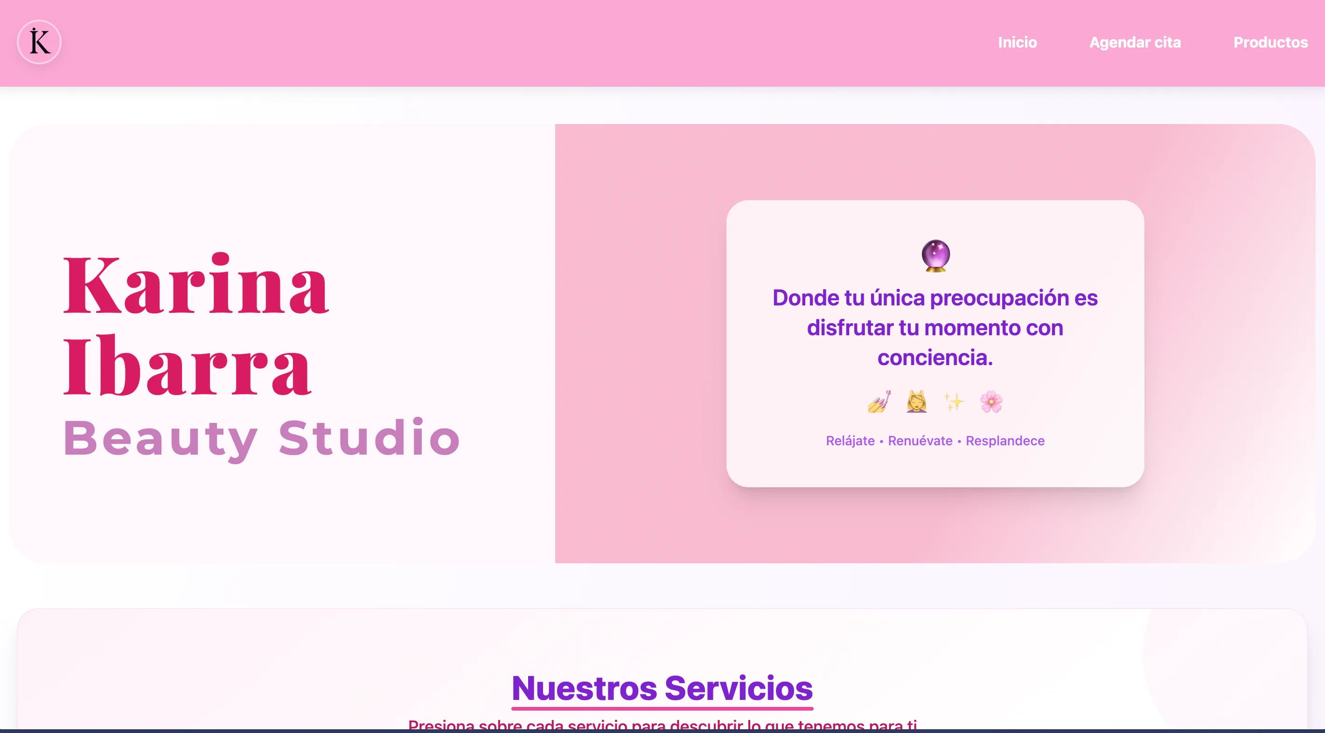The width and height of the screenshot is (1325, 733).
Task: Click the word Resplandece in tagline
Action: (1004, 441)
